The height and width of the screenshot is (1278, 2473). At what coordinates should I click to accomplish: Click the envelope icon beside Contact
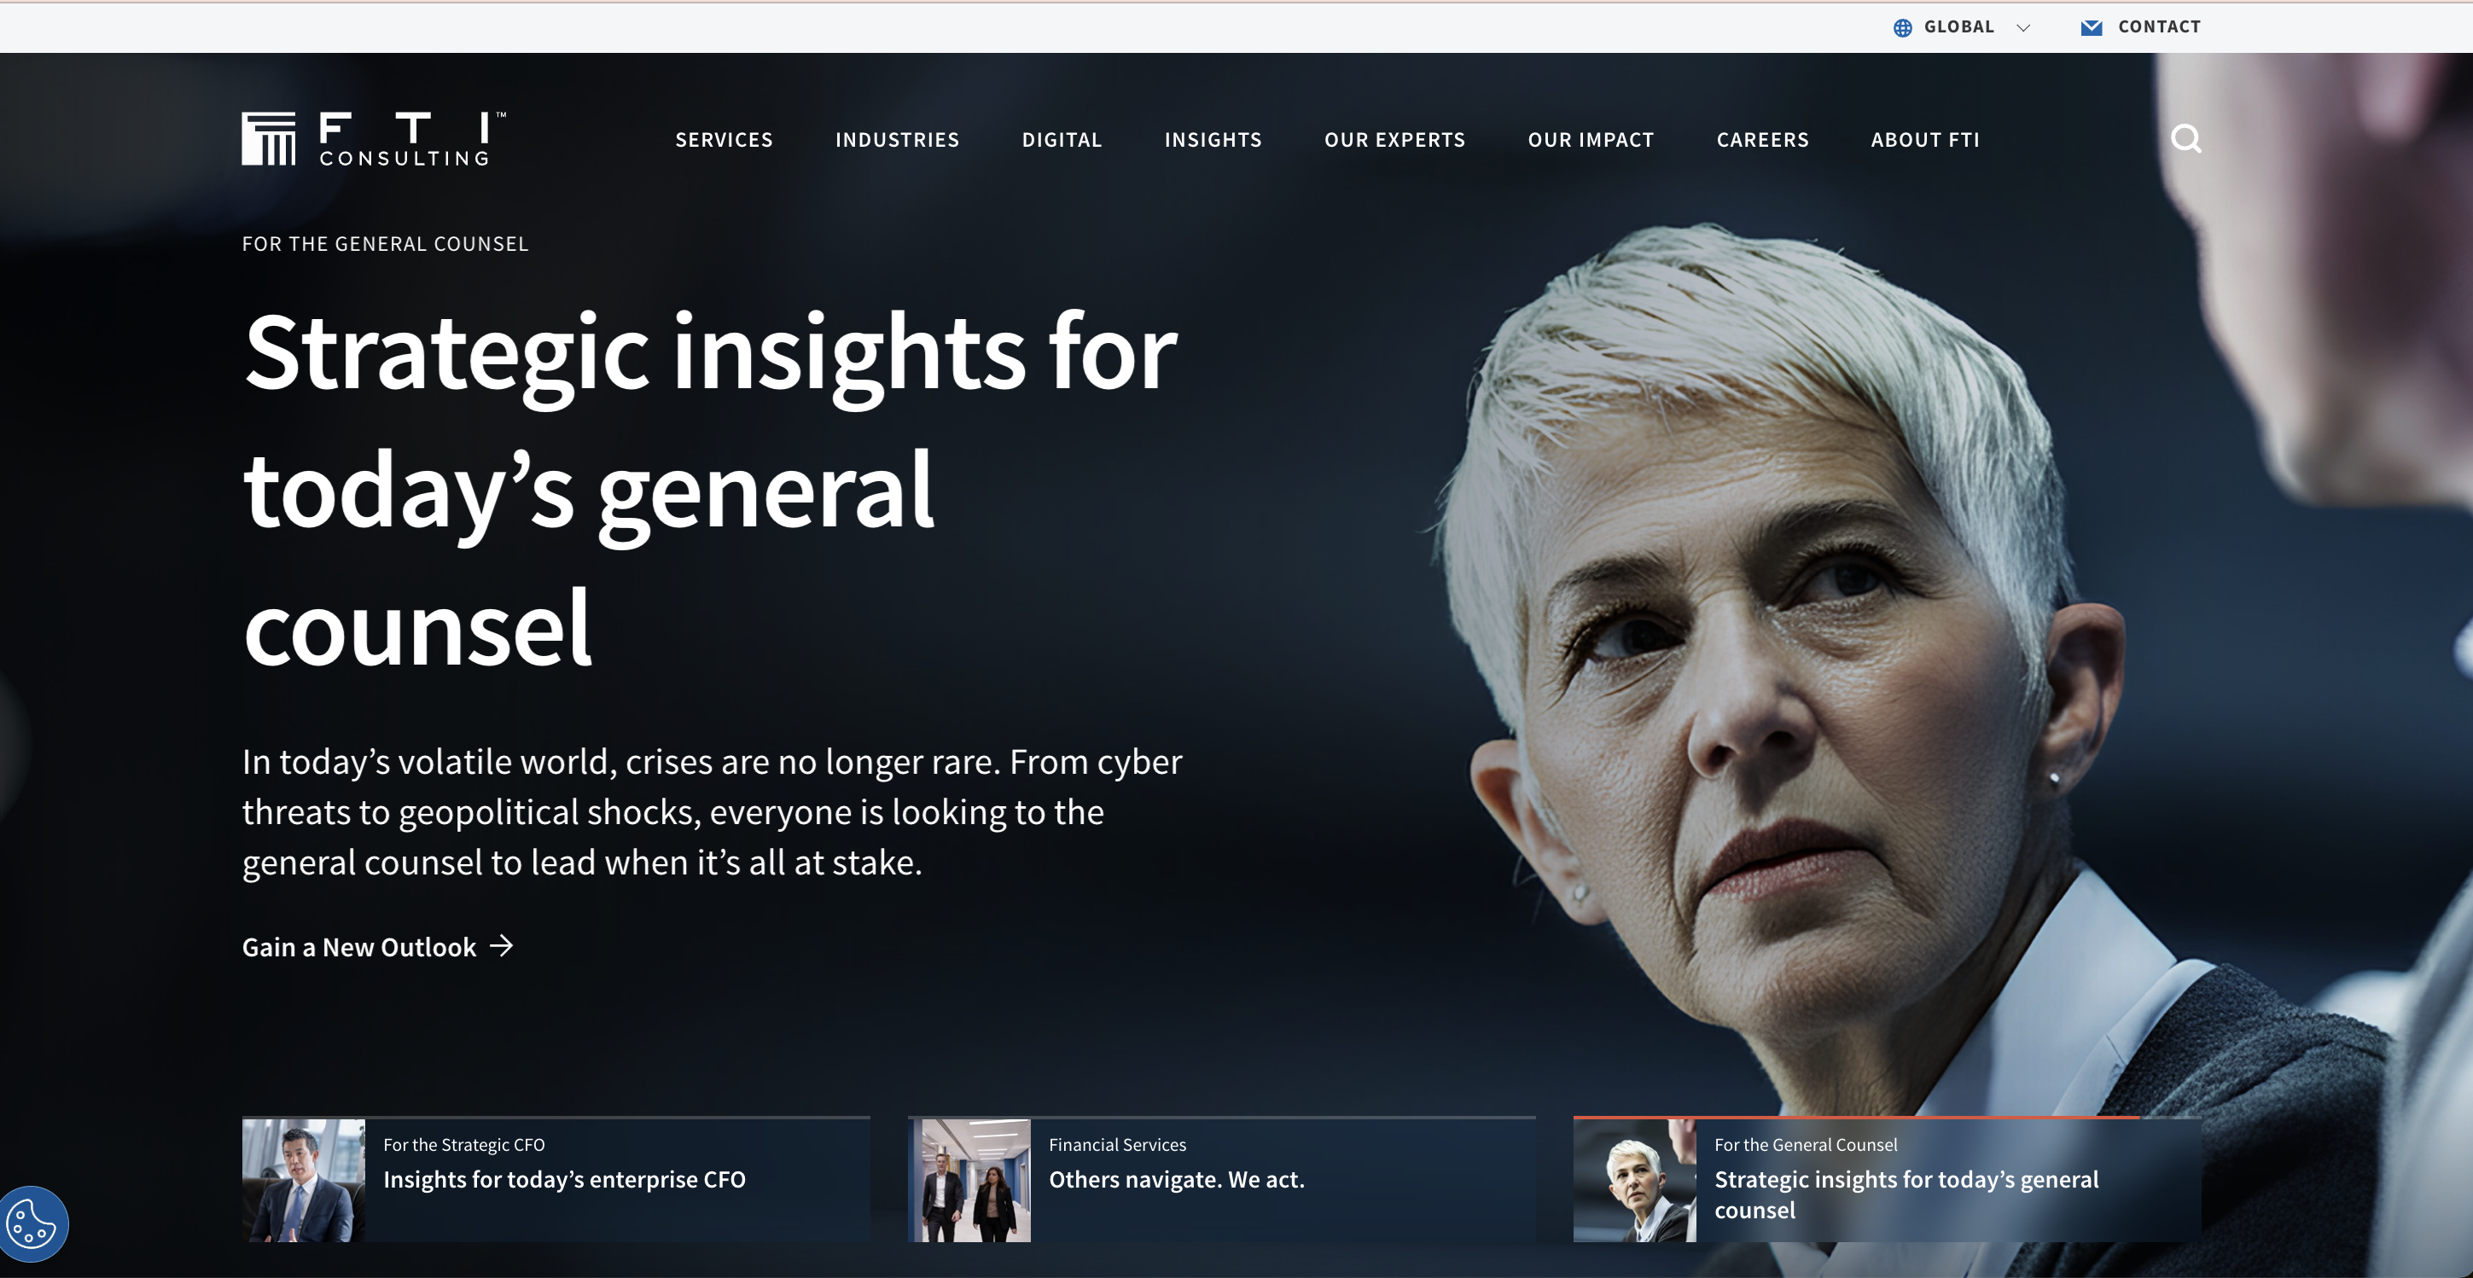[x=2091, y=28]
